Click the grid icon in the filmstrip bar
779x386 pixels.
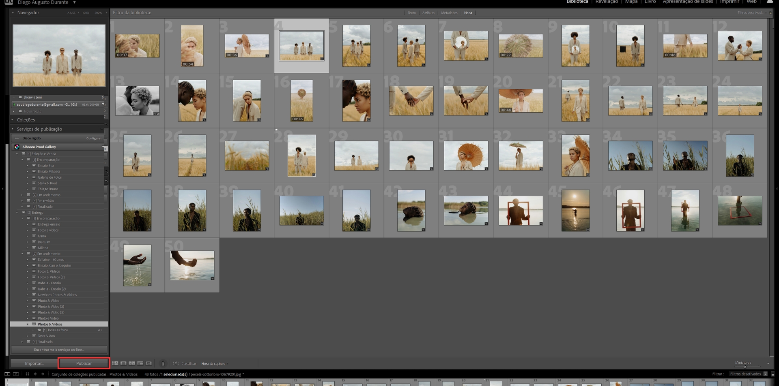coord(27,374)
